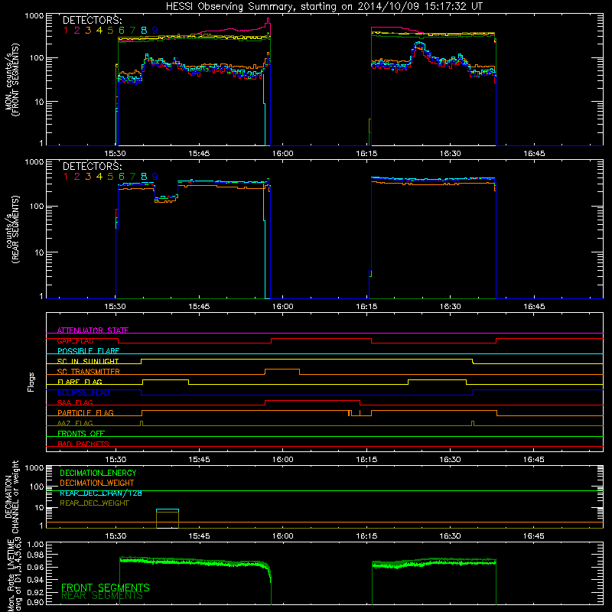Click the REAR_DEC_WEIGHT legend label
Viewport: 612px width, 612px height.
94,503
